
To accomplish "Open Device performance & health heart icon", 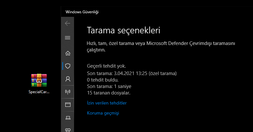I will 68,130.
